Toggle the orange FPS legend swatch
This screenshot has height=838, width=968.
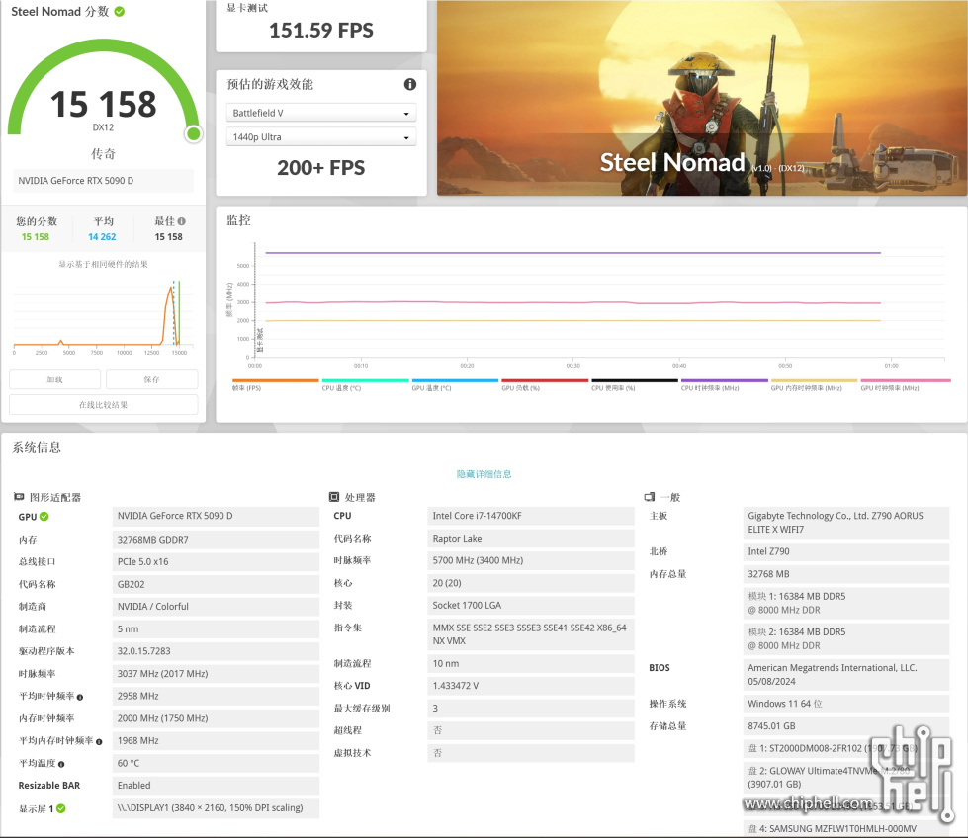point(275,380)
